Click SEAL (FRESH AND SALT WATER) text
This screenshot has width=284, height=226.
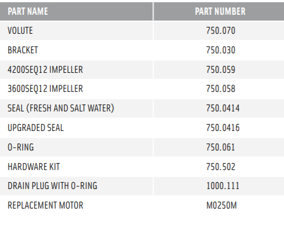(61, 108)
